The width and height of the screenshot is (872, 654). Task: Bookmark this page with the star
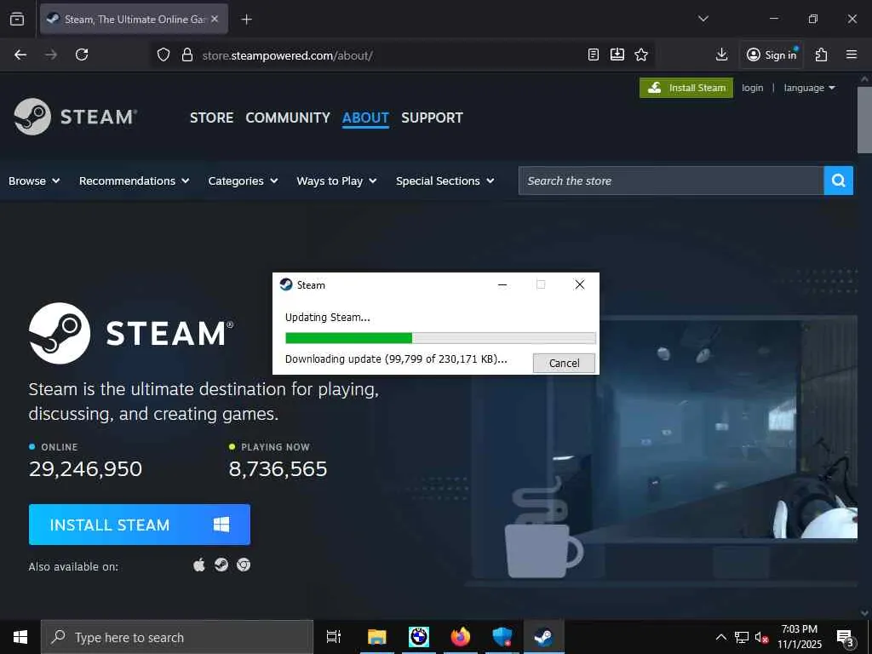point(641,54)
